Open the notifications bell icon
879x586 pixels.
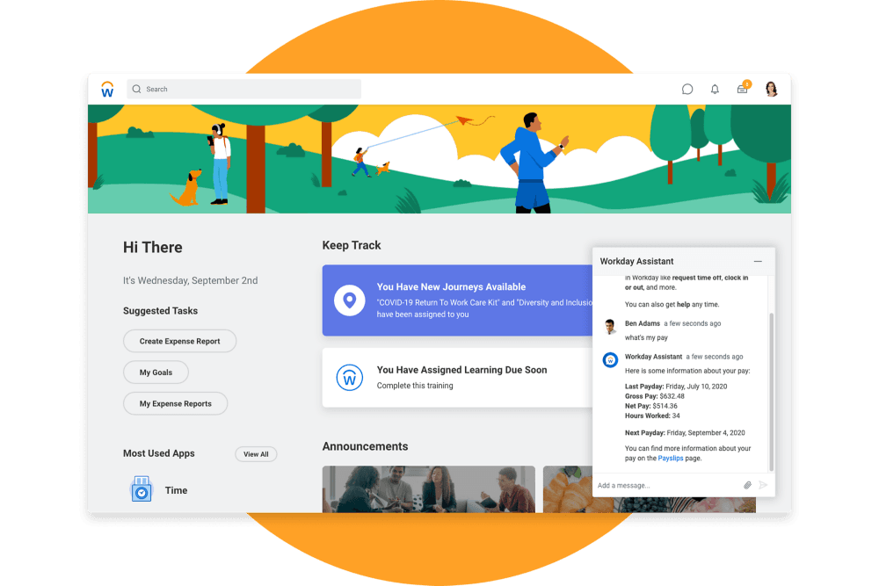click(x=715, y=89)
